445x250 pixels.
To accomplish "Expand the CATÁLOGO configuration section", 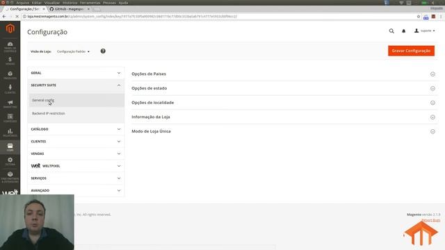I will click(x=76, y=129).
